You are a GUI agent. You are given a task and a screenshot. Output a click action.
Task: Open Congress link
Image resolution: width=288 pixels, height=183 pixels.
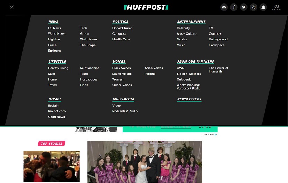pyautogui.click(x=119, y=34)
